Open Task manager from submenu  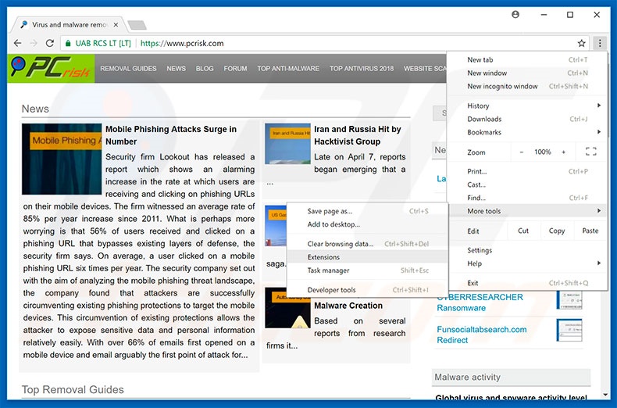(x=367, y=270)
